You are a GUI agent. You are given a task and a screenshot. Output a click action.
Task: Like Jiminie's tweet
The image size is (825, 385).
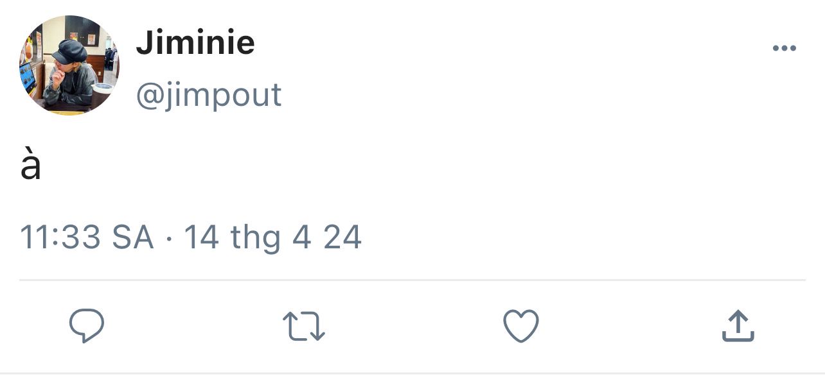tap(520, 326)
